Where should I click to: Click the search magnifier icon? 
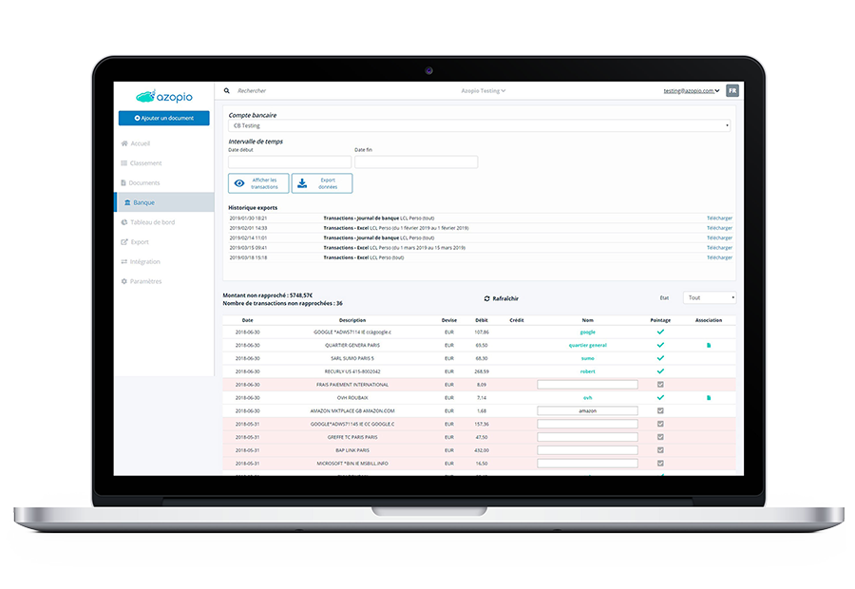(226, 90)
